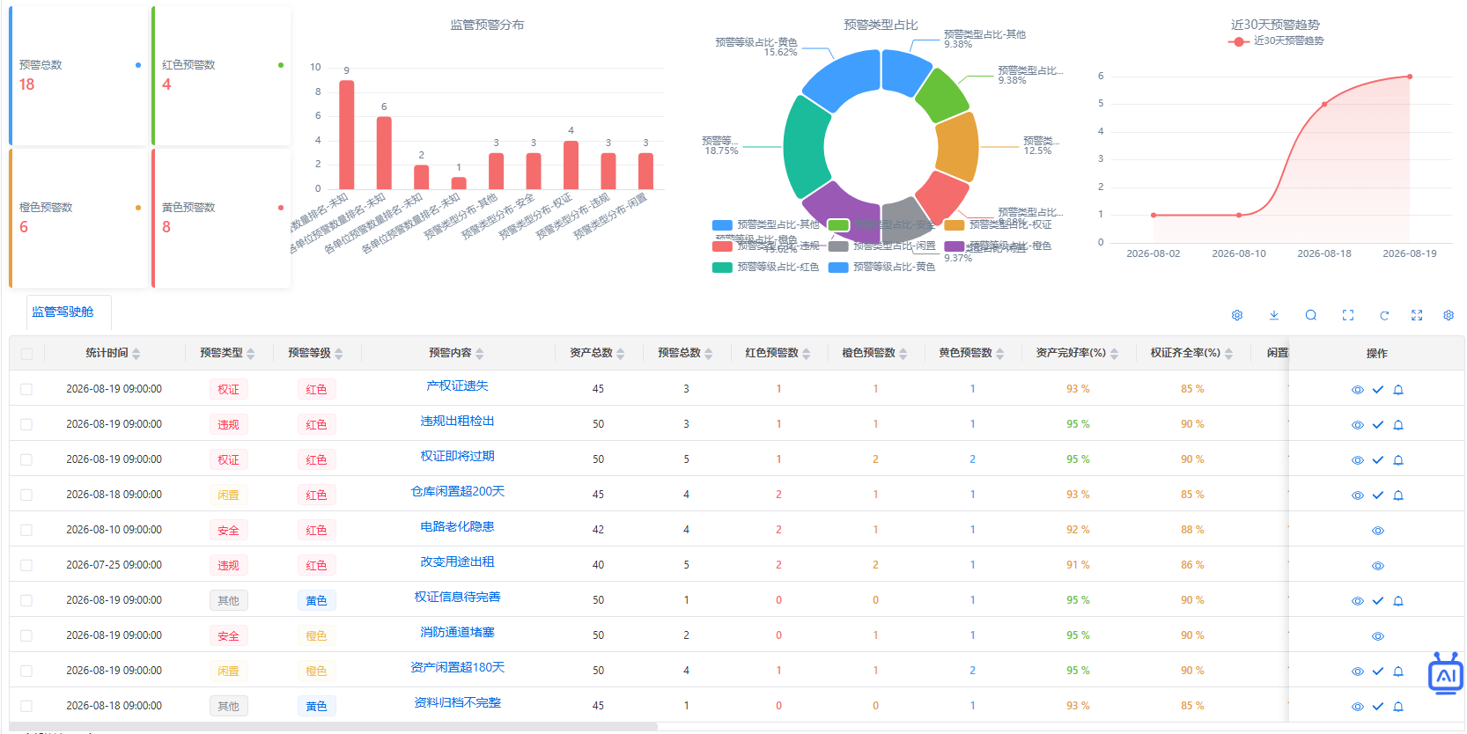This screenshot has width=1467, height=734.
Task: Check the box for 违规出租检出 row
Action: click(x=26, y=424)
